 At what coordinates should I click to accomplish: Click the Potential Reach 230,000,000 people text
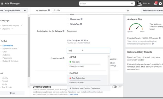(x=143, y=38)
